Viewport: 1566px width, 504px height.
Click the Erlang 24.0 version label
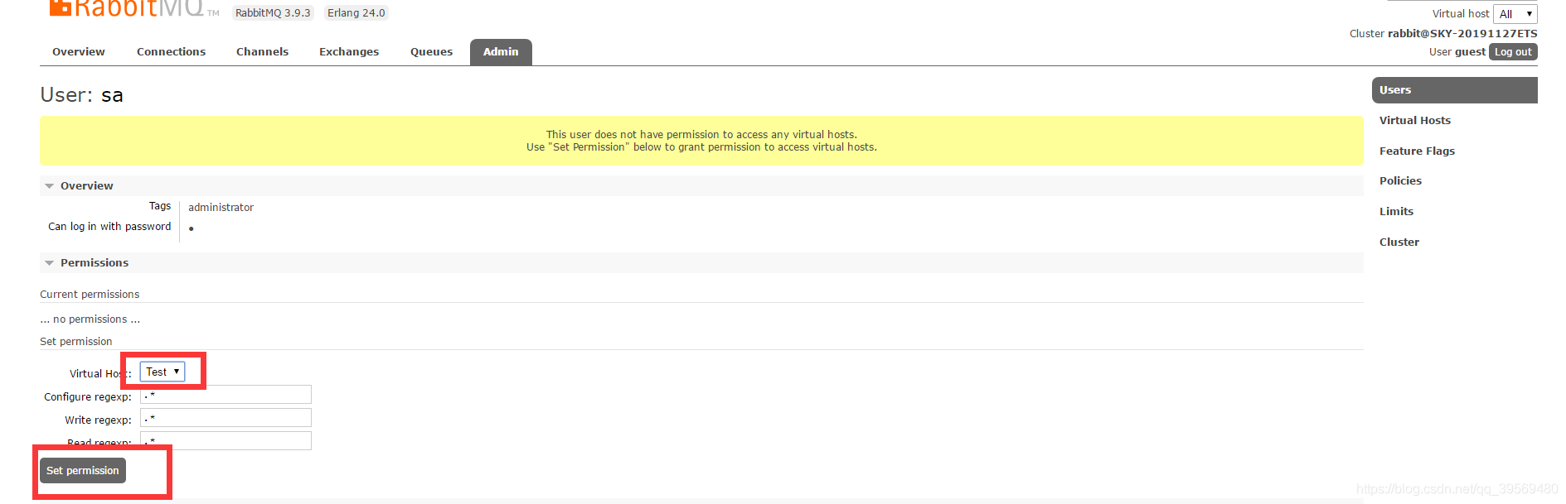pyautogui.click(x=356, y=12)
